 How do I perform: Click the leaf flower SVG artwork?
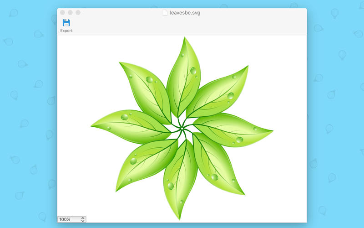point(182,129)
